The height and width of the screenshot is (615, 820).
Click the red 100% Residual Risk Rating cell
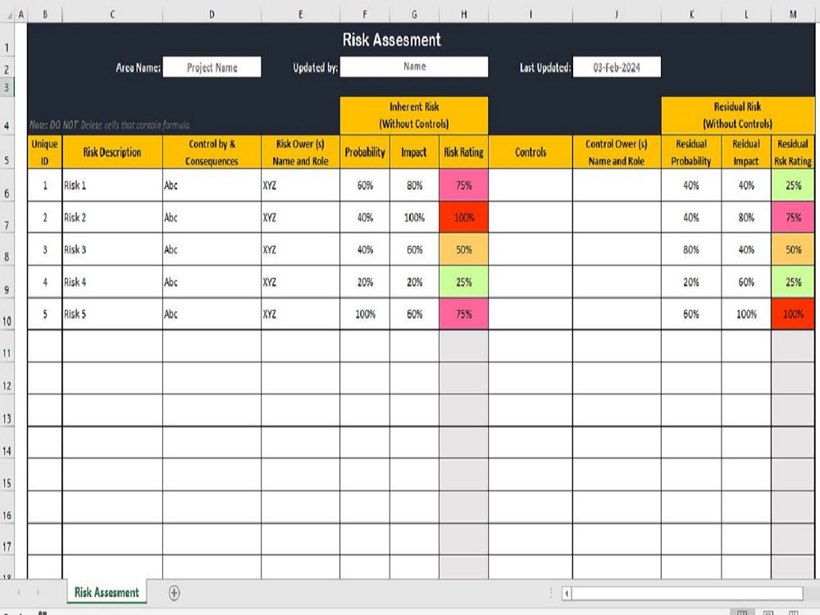point(792,313)
